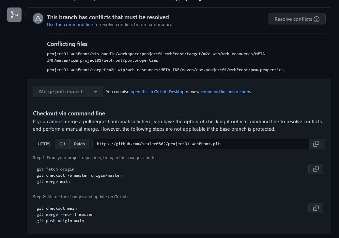Click the second conflicting pom.properties file path
Viewport: 339px width, 238px height.
pyautogui.click(x=165, y=70)
